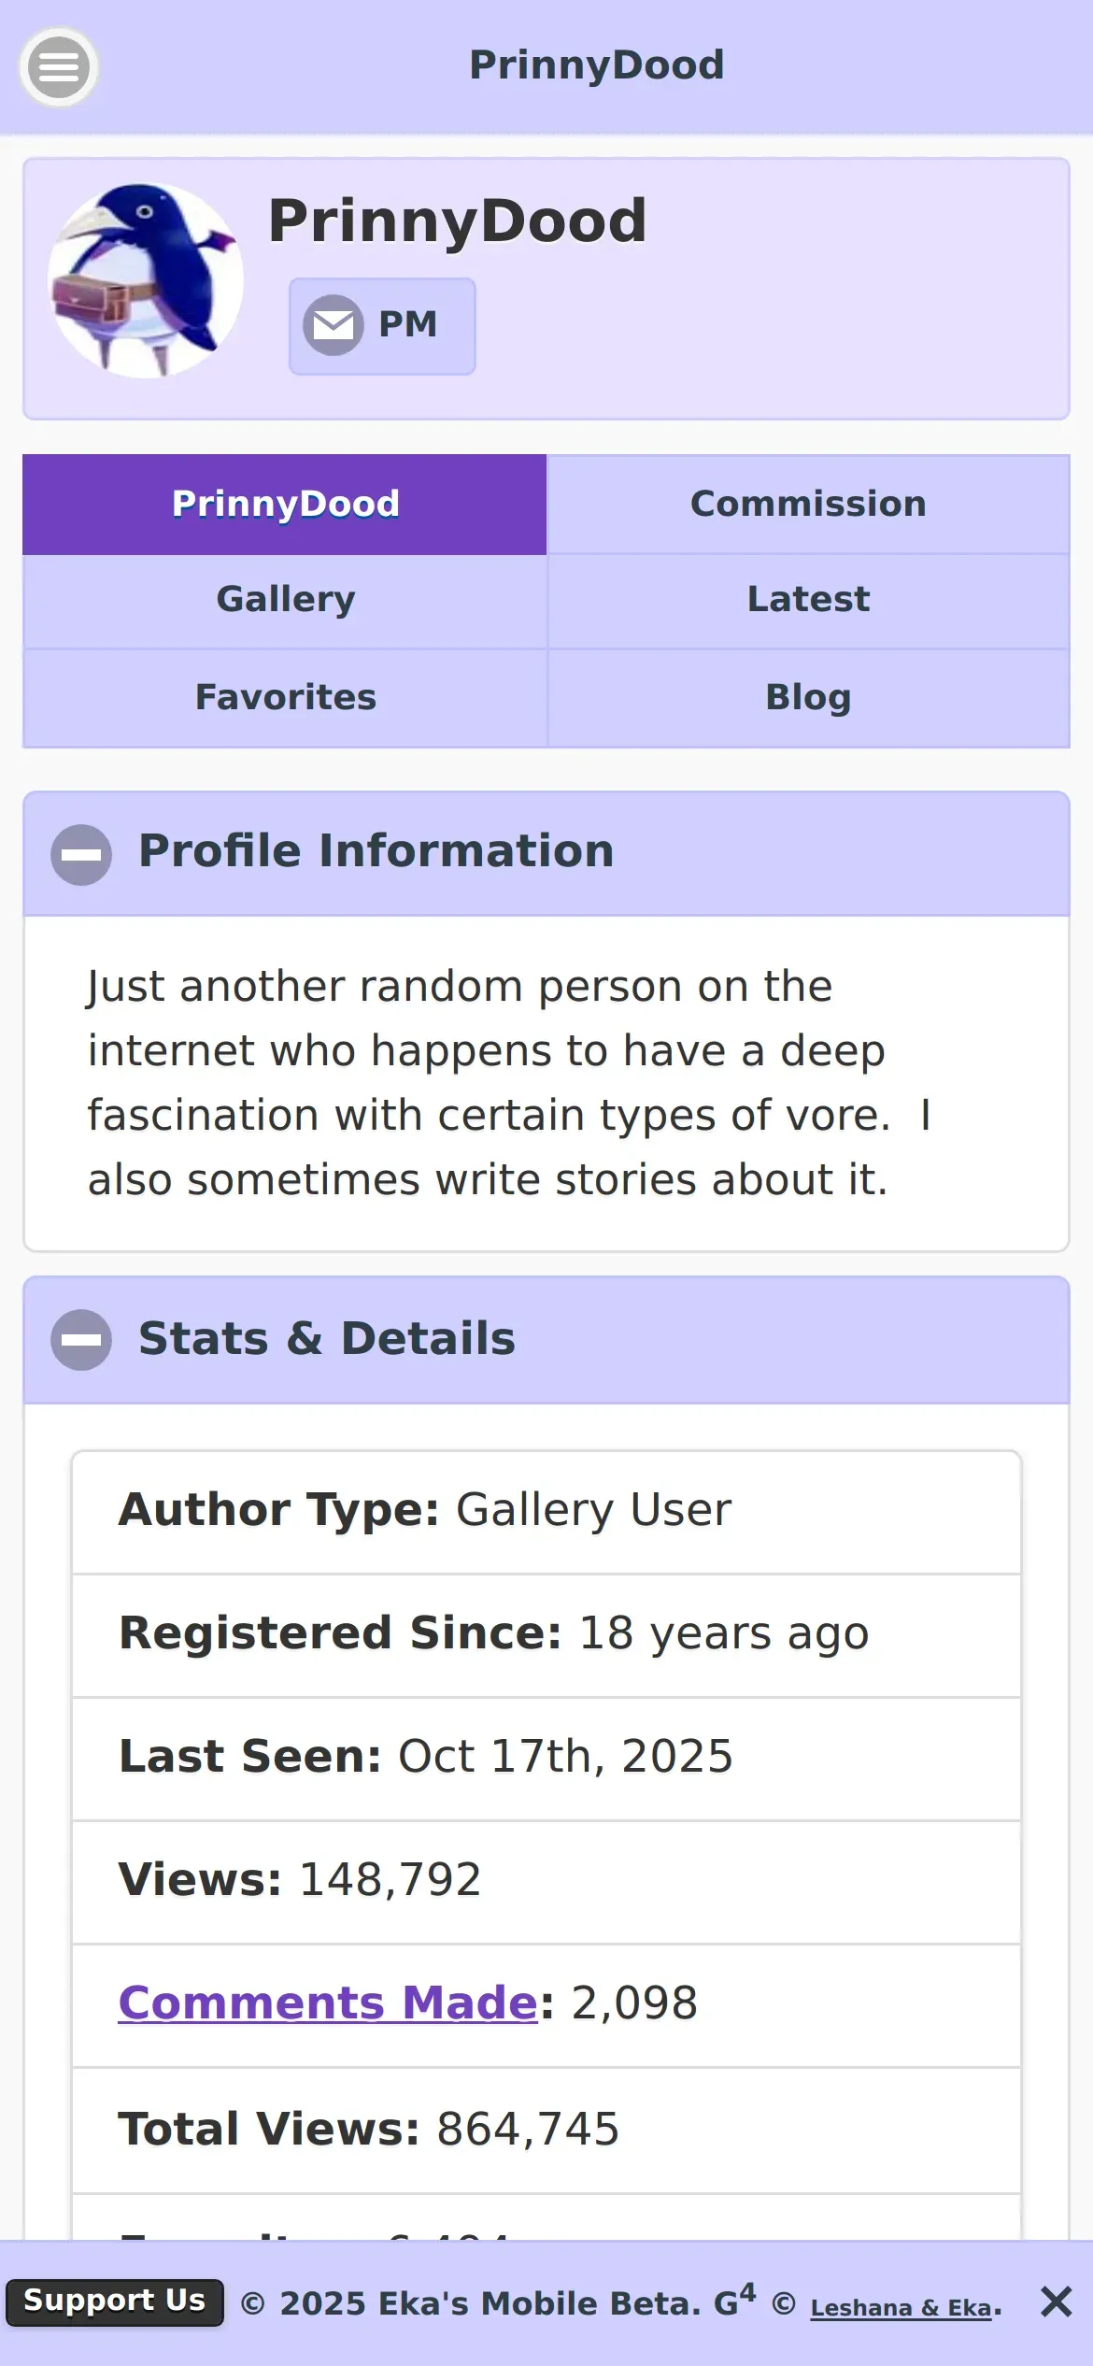Open the hamburger menu icon
The image size is (1093, 2366).
59,67
